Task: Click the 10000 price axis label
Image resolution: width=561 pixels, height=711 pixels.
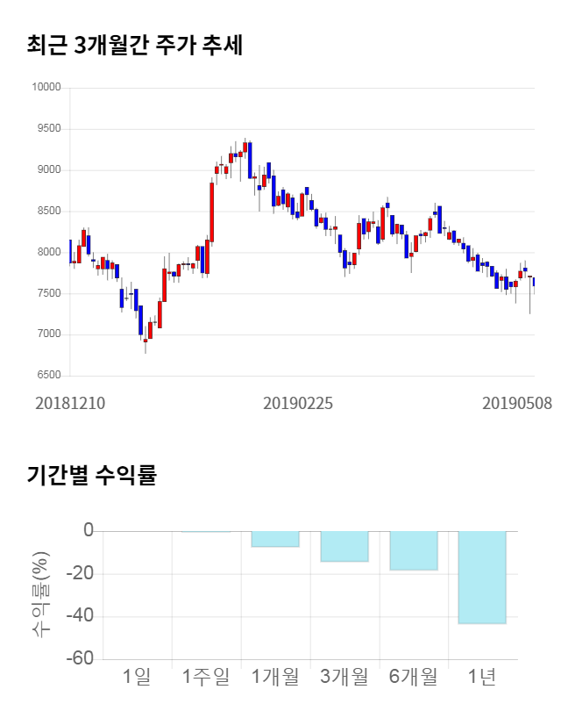Action: coord(46,88)
